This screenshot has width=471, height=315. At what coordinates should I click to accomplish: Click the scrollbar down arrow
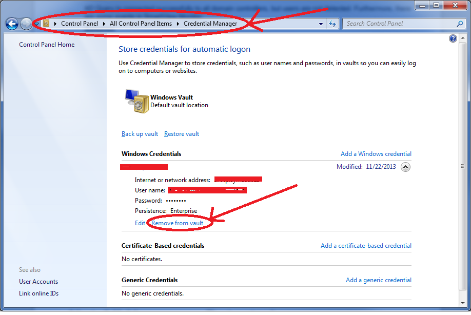coord(463,303)
